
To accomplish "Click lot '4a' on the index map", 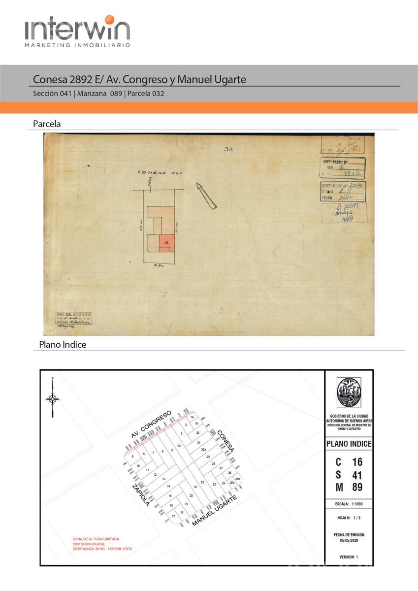I will (x=179, y=445).
